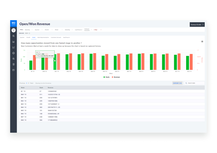Click revenue value 14112797091
217x153 pixels.
53,98
